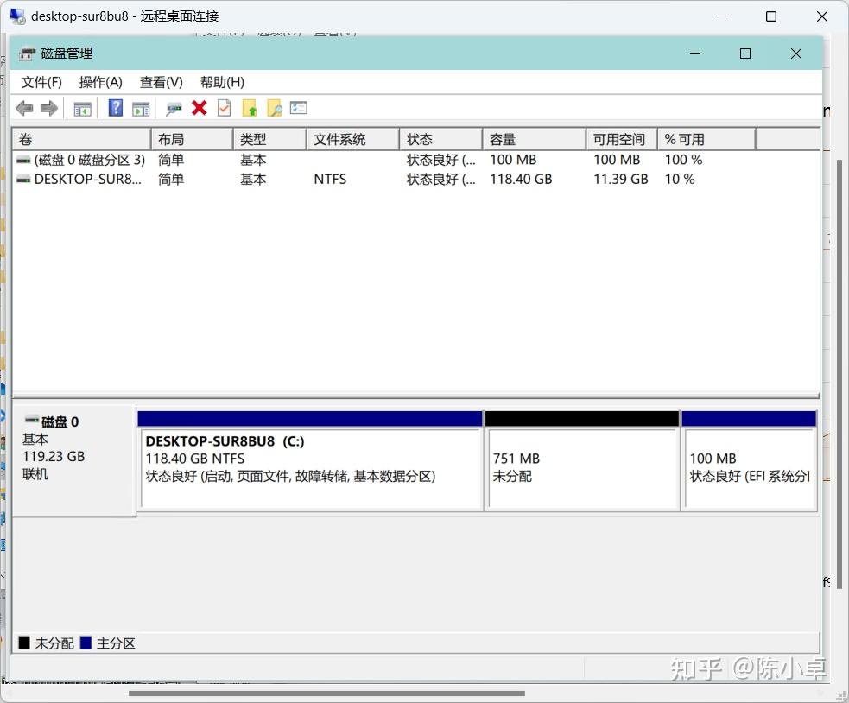849x703 pixels.
Task: Open the 文件(F) menu
Action: point(41,82)
